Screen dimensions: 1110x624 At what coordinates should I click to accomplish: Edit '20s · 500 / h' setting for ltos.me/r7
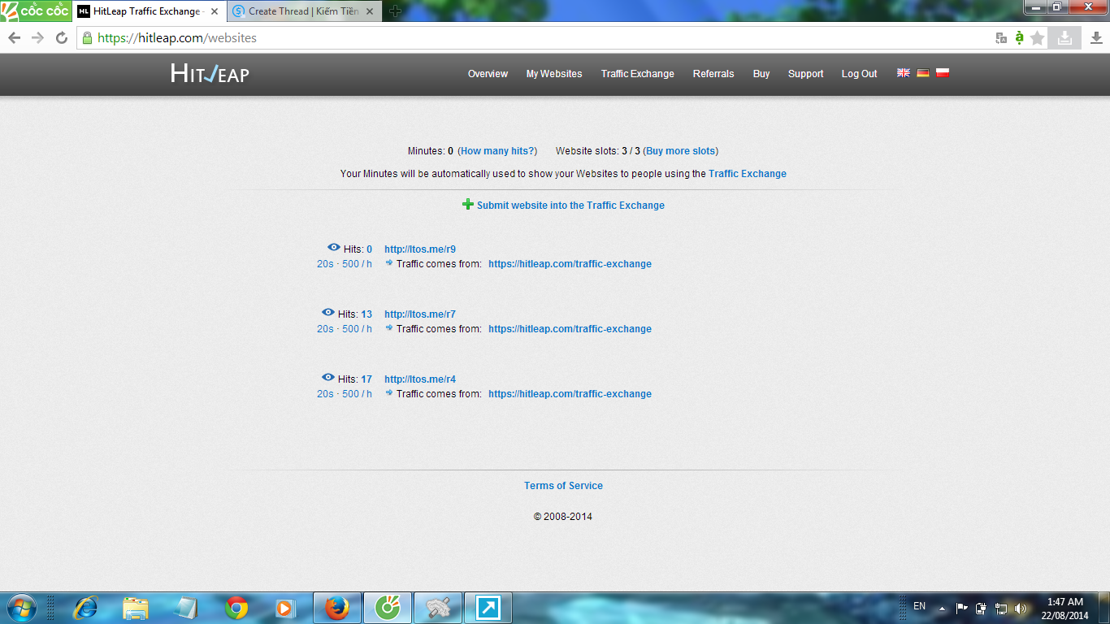click(x=345, y=329)
